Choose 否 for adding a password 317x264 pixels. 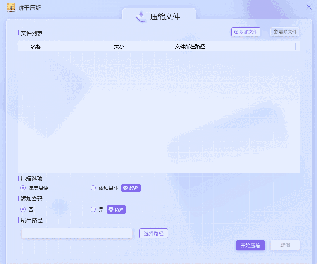click(23, 209)
